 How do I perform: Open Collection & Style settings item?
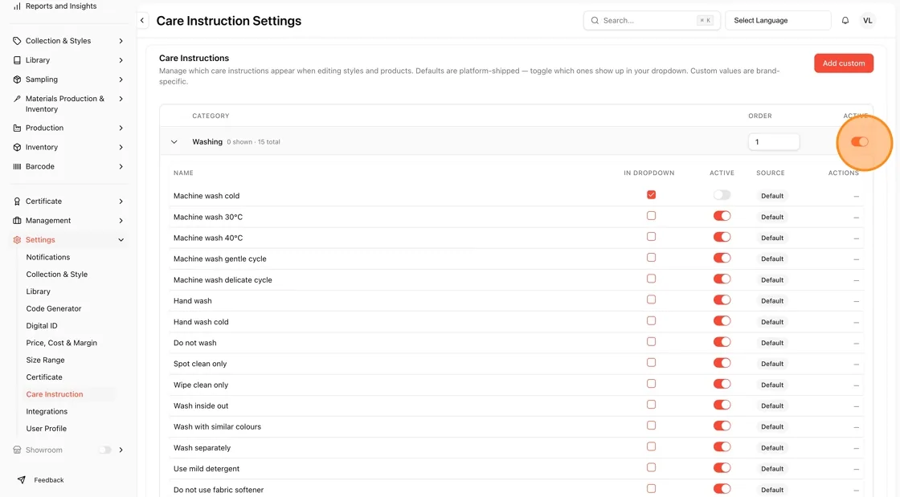(57, 275)
